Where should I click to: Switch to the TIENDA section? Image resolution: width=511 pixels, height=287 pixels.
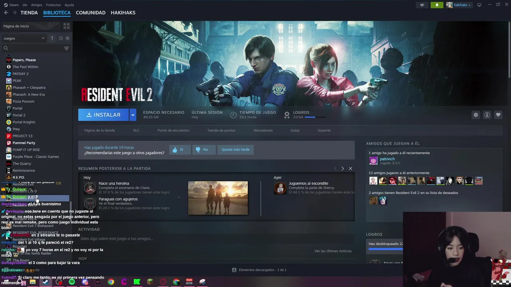pos(29,13)
